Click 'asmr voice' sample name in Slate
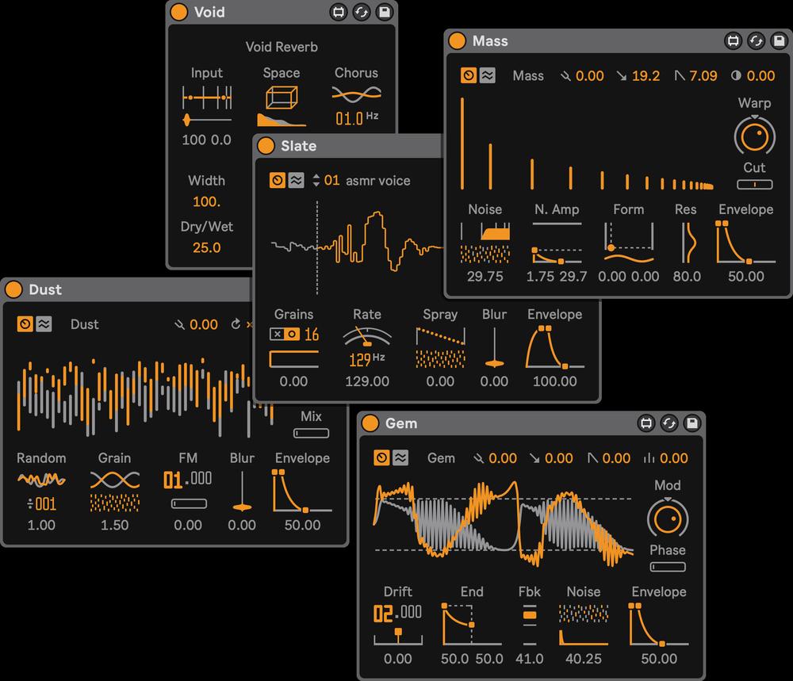Screen dimensions: 793x681 coord(378,181)
